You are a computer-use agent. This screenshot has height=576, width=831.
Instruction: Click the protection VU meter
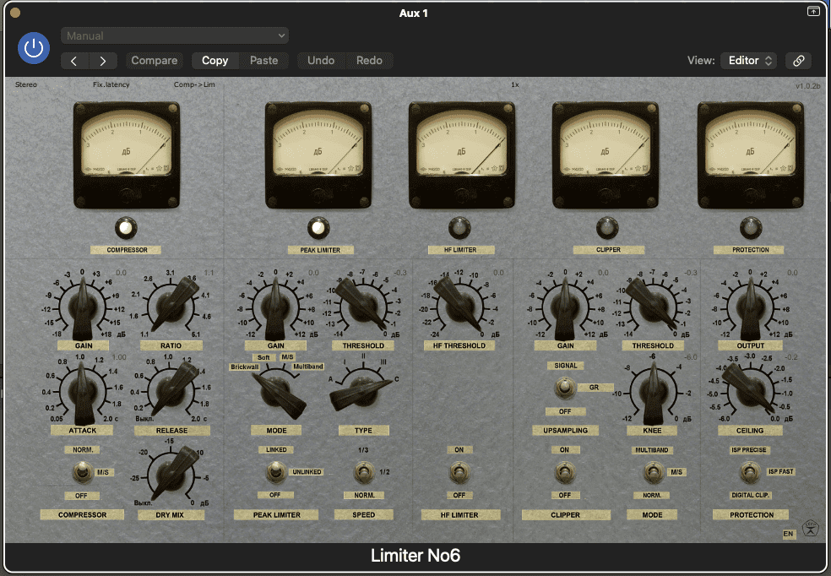pyautogui.click(x=751, y=155)
